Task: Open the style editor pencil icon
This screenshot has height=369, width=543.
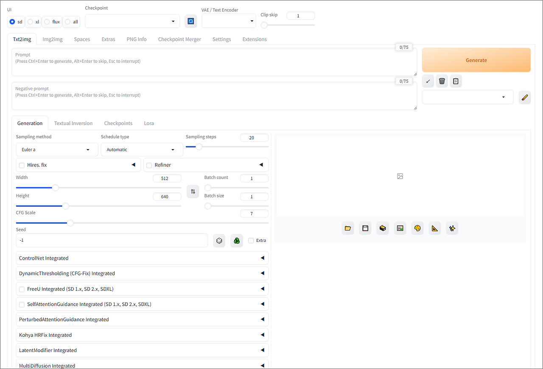Action: click(525, 97)
